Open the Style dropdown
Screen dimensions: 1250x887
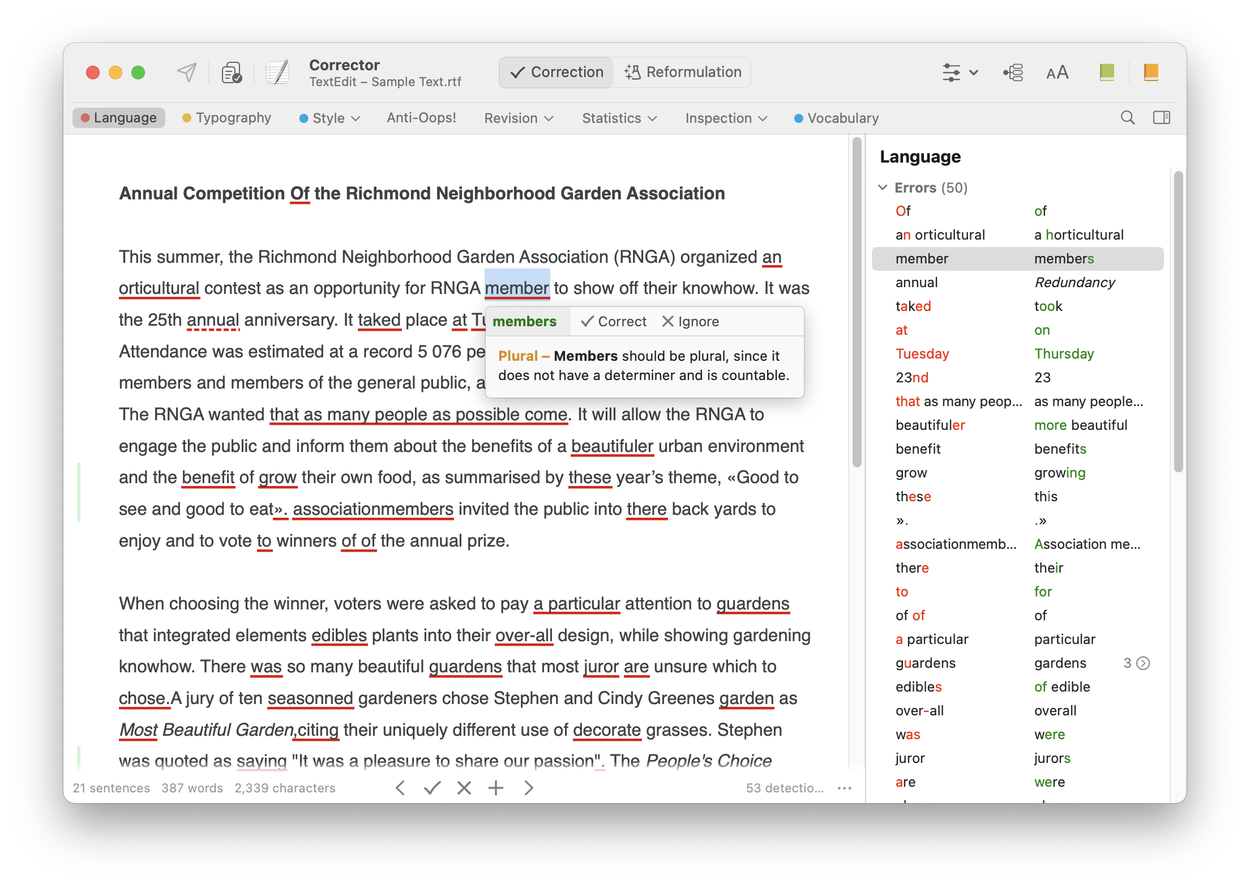329,118
